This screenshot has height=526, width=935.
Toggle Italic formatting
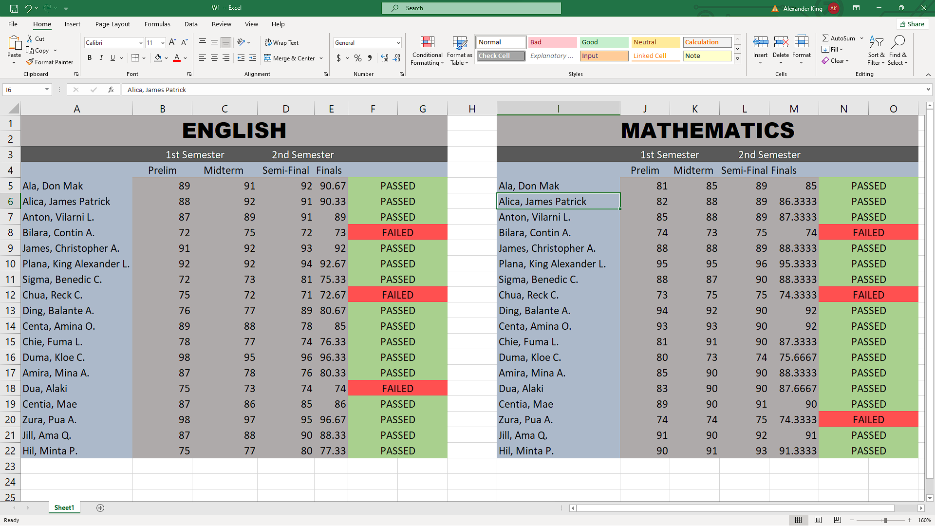coord(101,58)
